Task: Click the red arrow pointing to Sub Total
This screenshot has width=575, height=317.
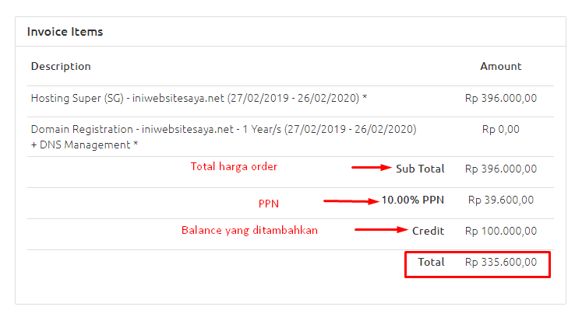Action: pos(371,167)
